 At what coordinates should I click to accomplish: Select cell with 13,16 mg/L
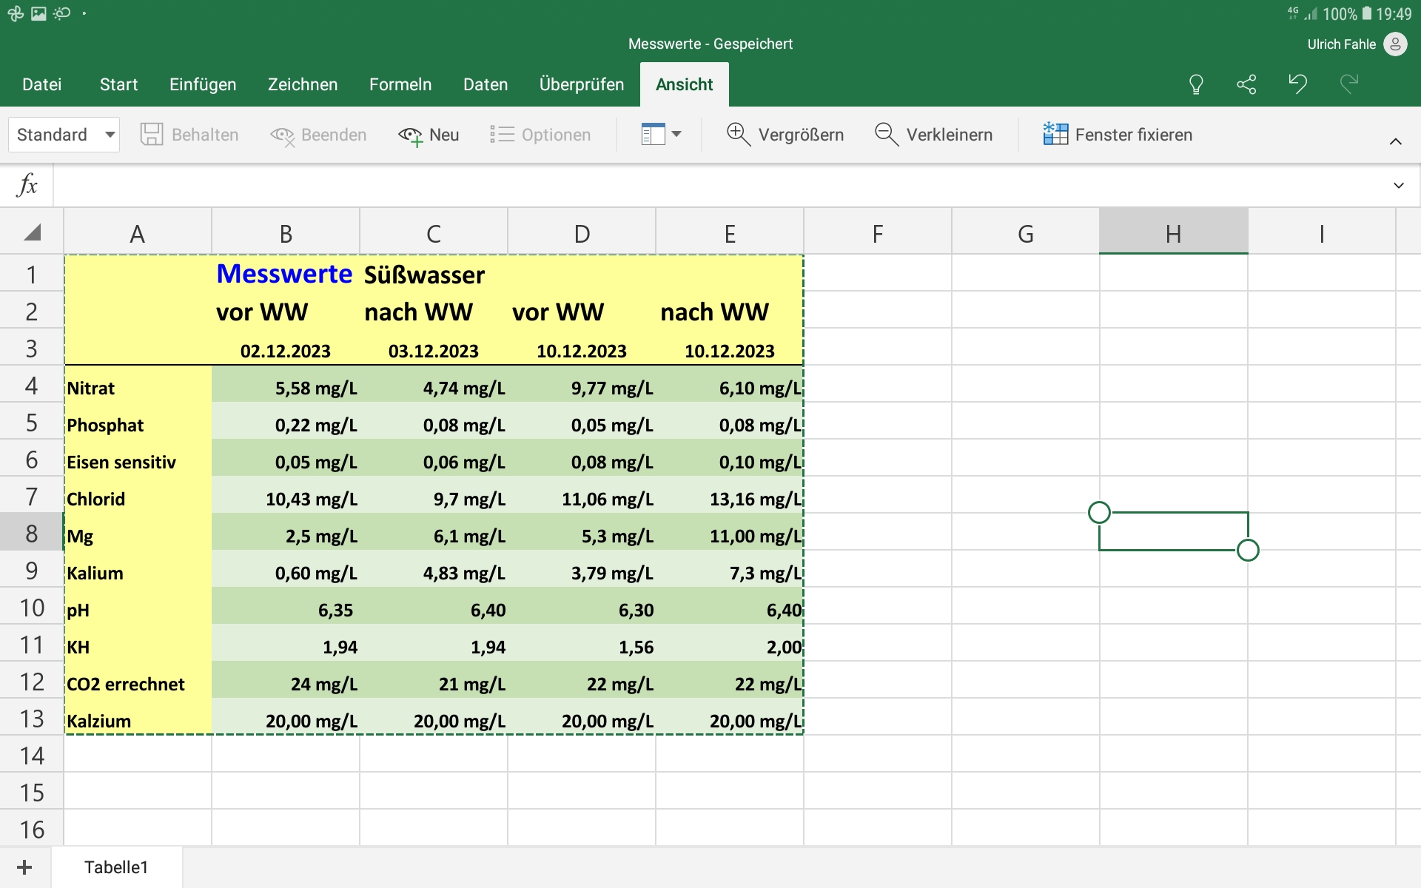point(730,495)
